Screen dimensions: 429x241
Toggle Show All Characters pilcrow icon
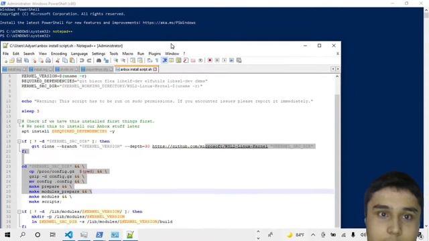157,60
